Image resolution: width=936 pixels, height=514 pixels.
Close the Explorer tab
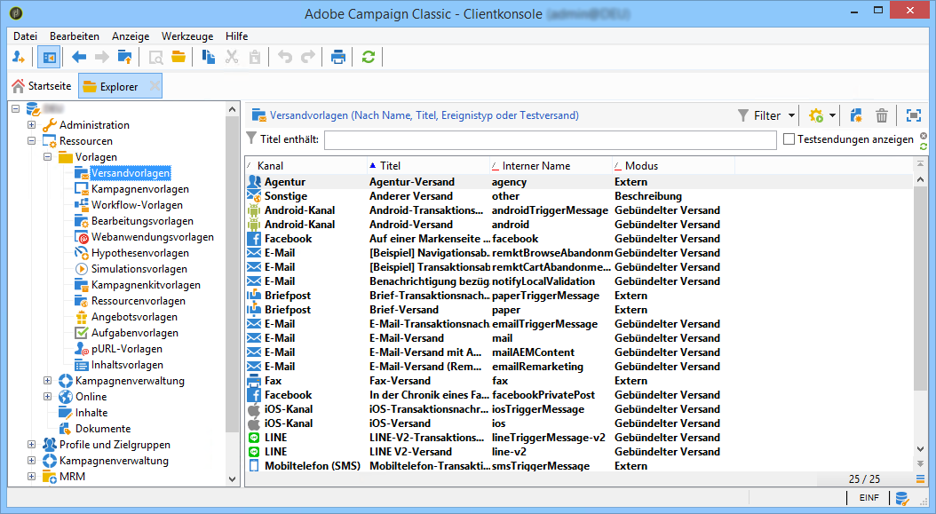click(155, 87)
